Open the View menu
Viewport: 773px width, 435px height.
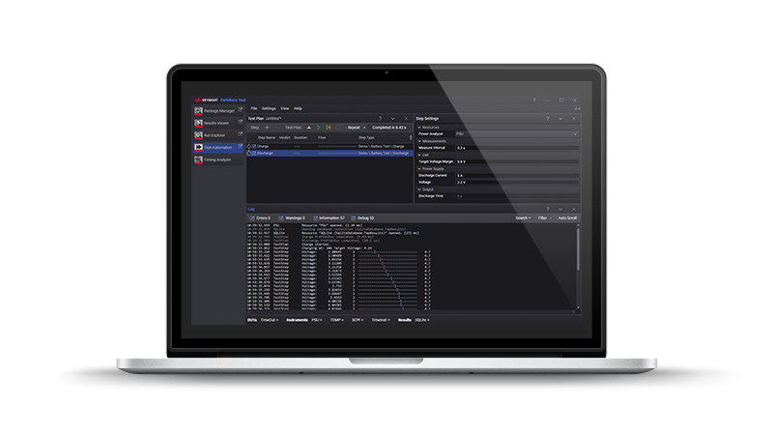[284, 108]
